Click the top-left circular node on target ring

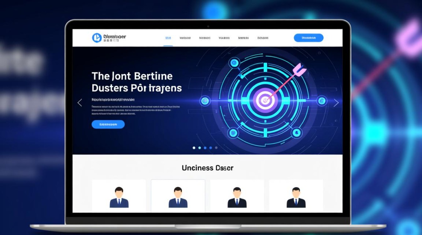(233, 63)
